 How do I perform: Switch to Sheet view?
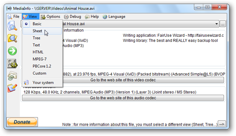42,31
